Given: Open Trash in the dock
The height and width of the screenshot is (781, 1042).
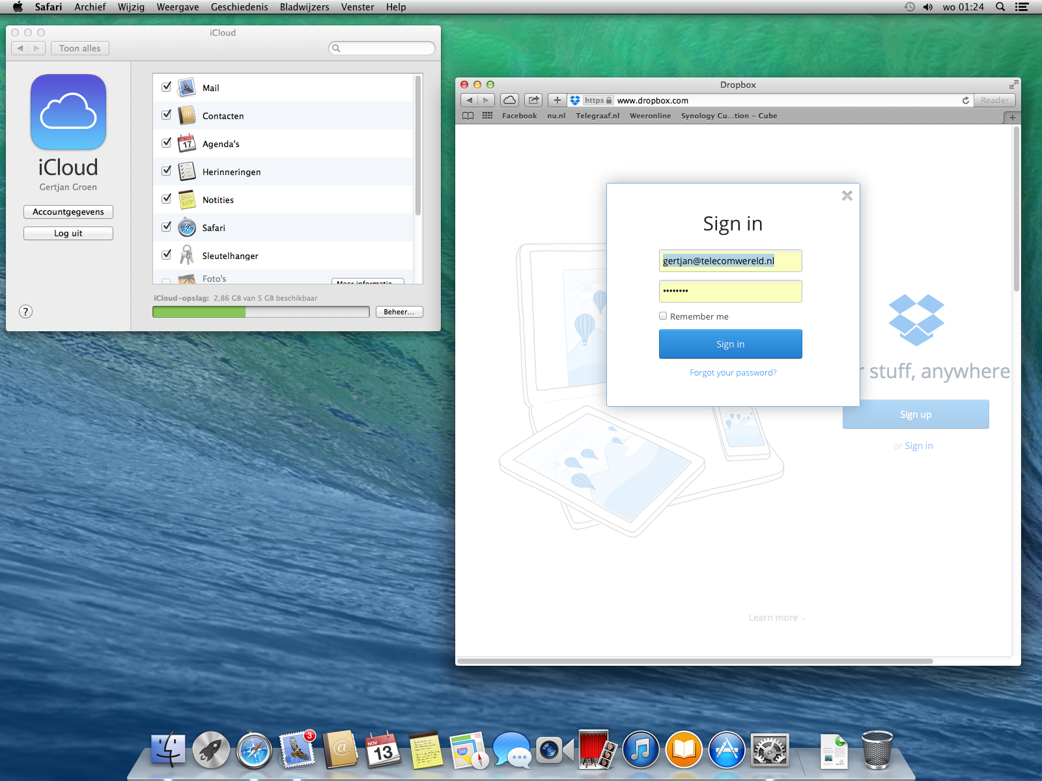Looking at the screenshot, I should pyautogui.click(x=877, y=750).
